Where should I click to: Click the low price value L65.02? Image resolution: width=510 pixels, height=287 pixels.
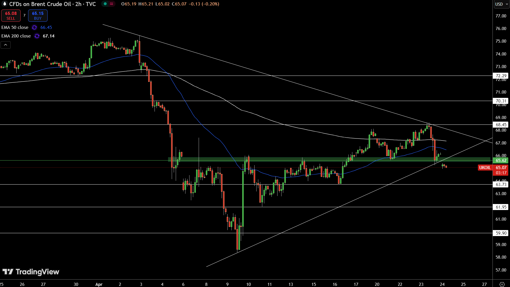pos(163,4)
